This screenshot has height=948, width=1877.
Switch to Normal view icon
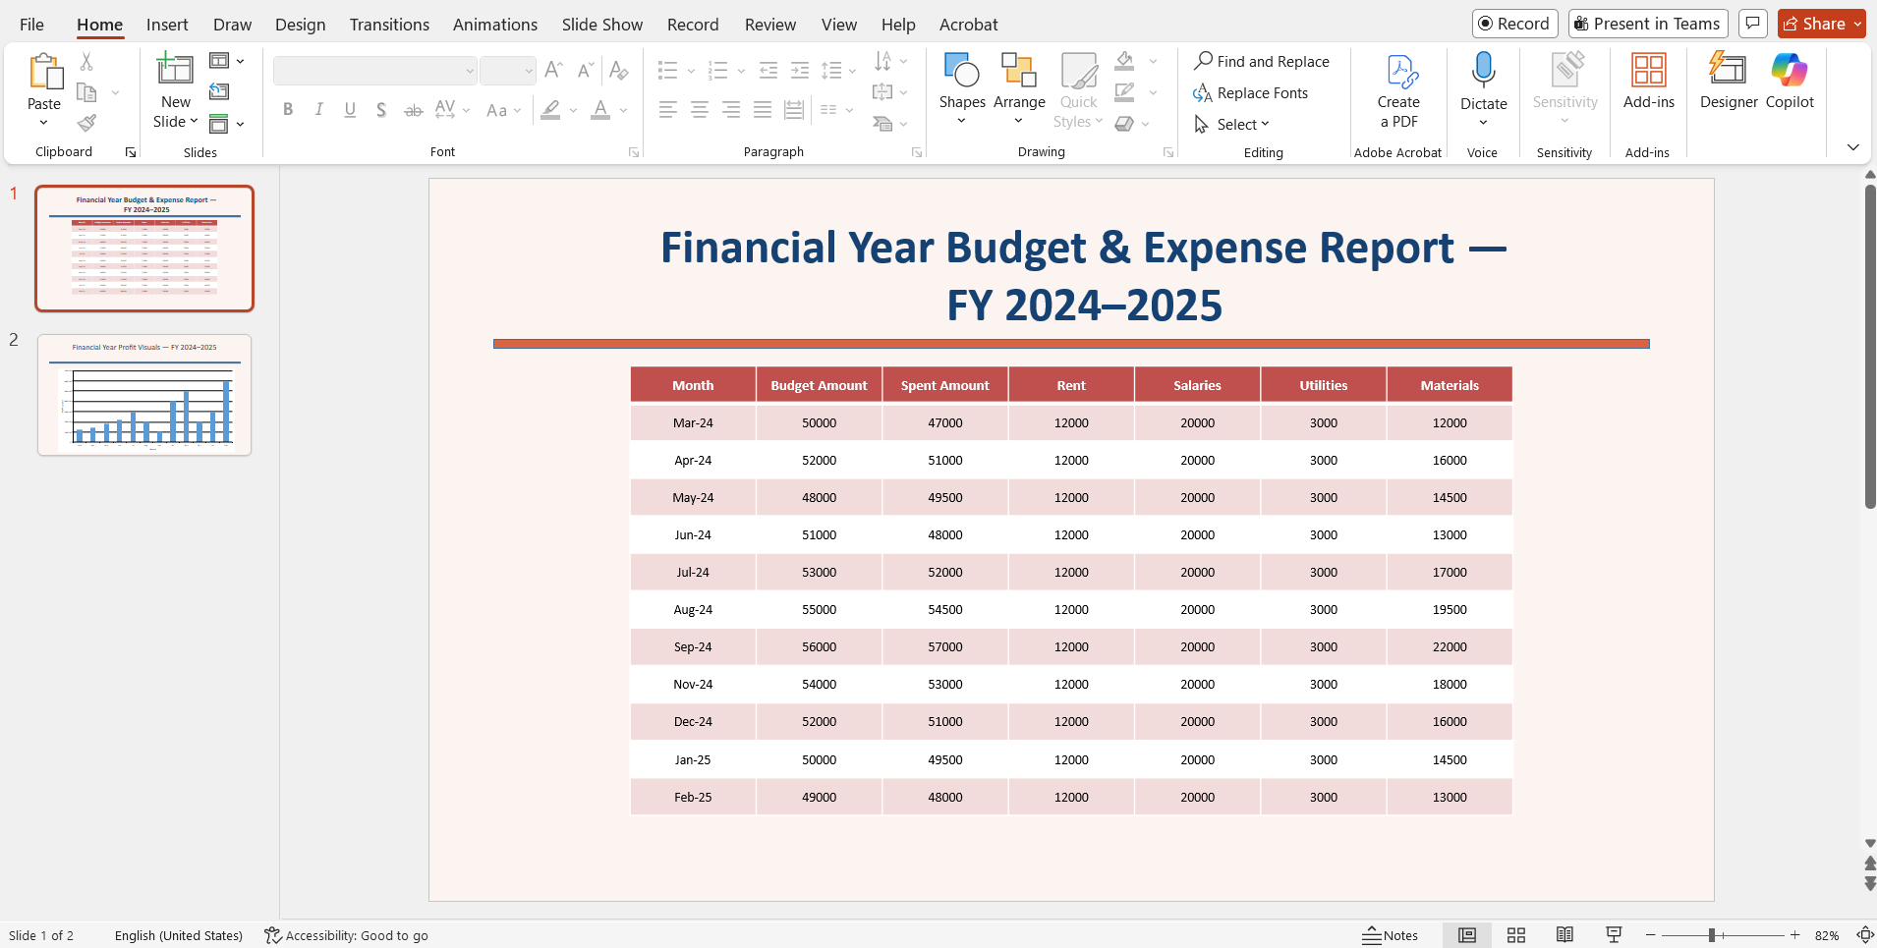pos(1467,935)
